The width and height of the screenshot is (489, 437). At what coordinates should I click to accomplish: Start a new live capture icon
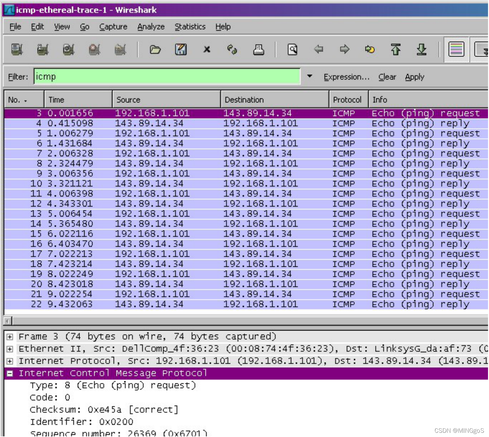point(69,50)
